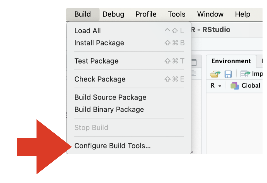
Task: Open the Profile menu
Action: click(146, 14)
